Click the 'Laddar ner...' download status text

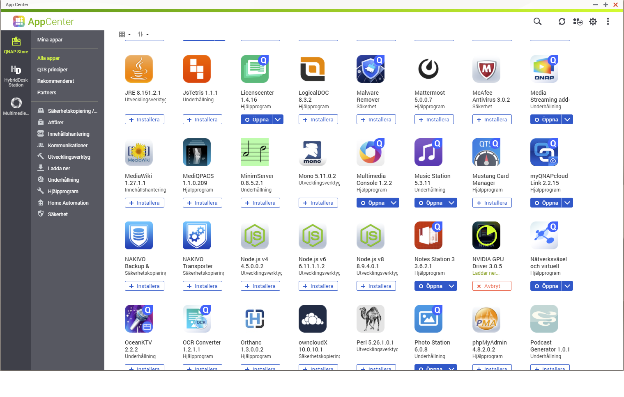pos(486,273)
